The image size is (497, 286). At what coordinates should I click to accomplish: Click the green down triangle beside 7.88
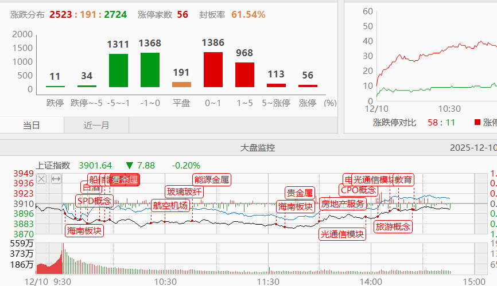130,165
